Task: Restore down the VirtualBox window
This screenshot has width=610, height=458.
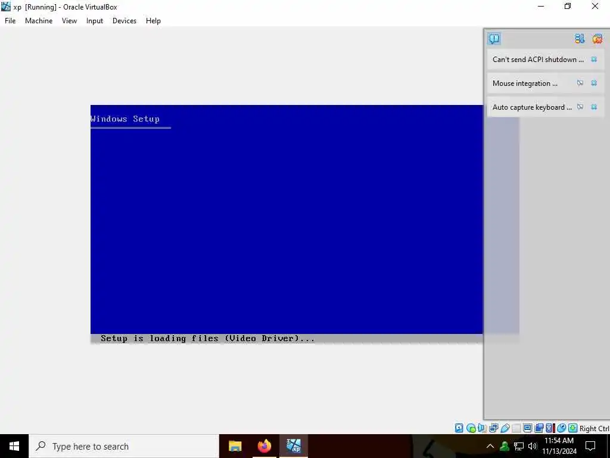Action: (x=568, y=6)
